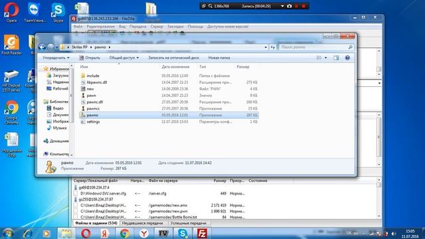Go back with Explorer's Back arrow

[x=42, y=47]
